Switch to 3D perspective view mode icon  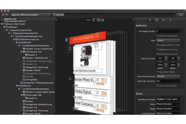[x=103, y=20]
